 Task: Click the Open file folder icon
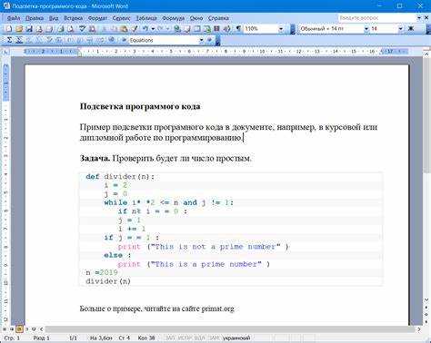19,29
